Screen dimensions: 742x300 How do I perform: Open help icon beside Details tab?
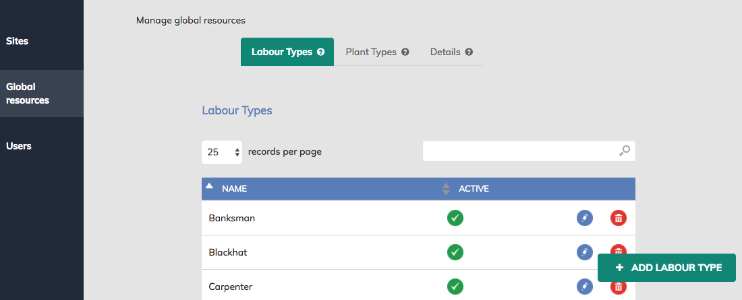tap(469, 52)
